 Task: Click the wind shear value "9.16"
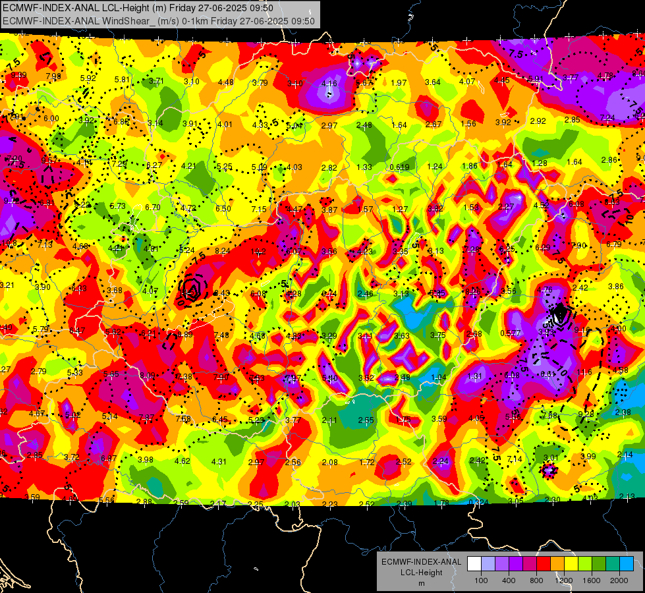(582, 329)
